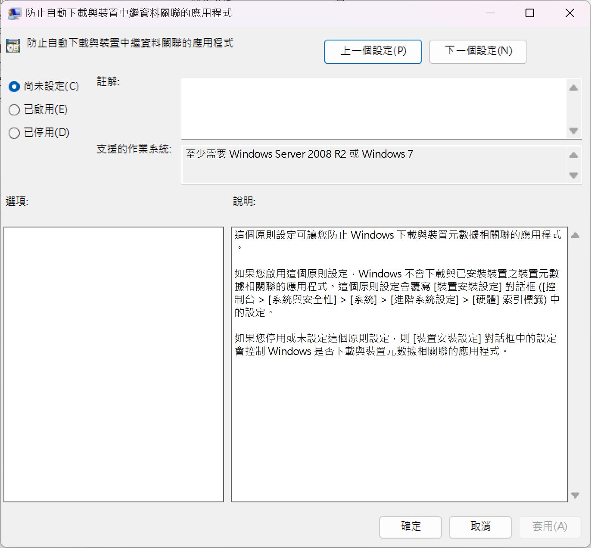Click the down arrow of the comment box scrollbar
Screen dimensions: 591x548
[573, 131]
